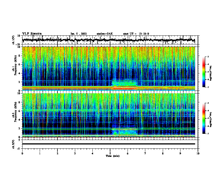Click the "4" kHz tick on ch.1 frequency axis

(x=20, y=73)
